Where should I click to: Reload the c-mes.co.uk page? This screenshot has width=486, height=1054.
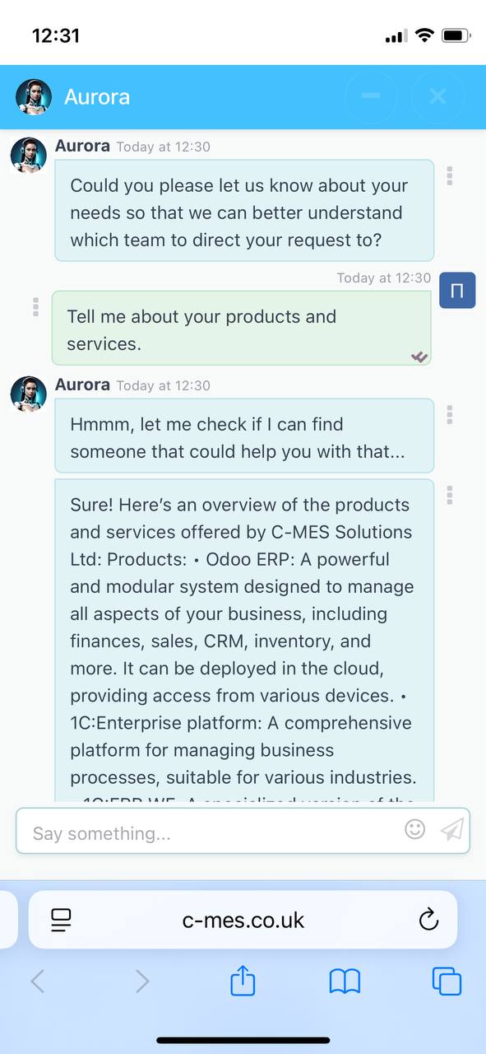429,920
